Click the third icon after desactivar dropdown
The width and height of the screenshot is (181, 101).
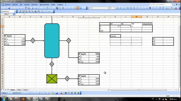[26, 12]
